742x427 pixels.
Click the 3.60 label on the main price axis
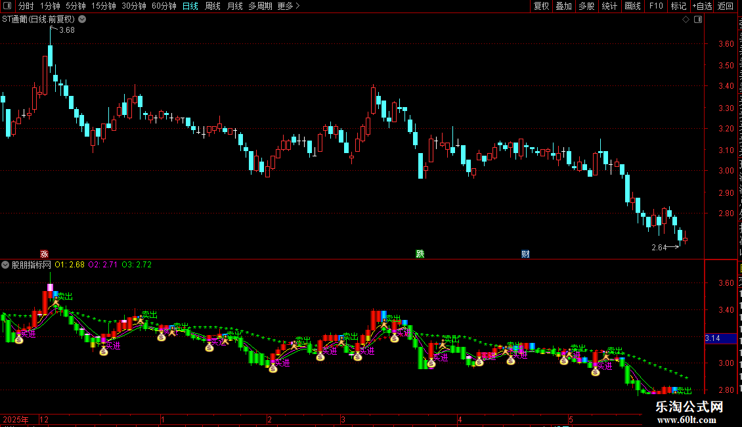pyautogui.click(x=726, y=44)
